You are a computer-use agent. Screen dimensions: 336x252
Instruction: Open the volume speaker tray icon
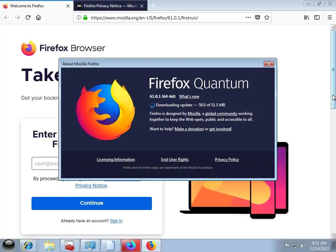coord(303,246)
